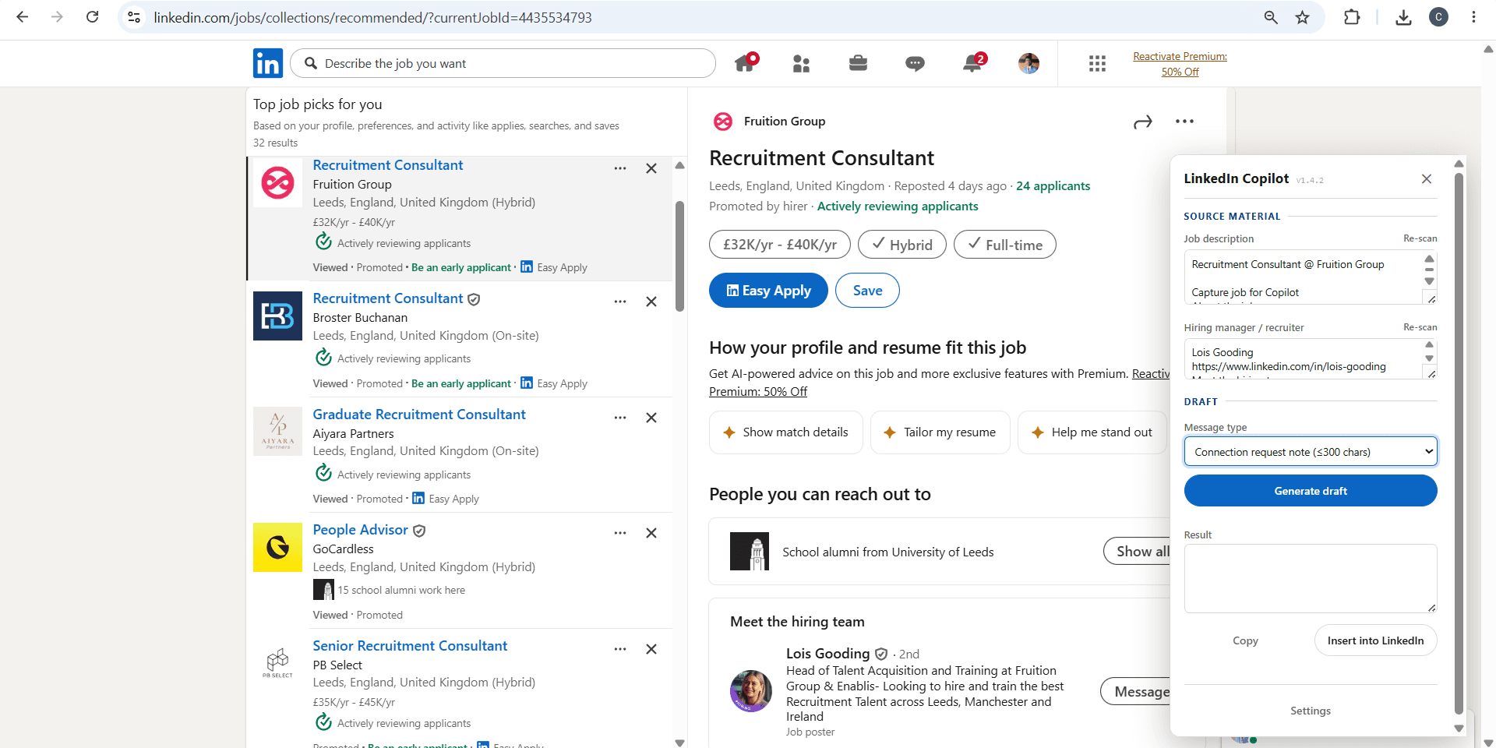Dismiss Senior Recruitment Consultant job
This screenshot has width=1496, height=748.
[651, 649]
